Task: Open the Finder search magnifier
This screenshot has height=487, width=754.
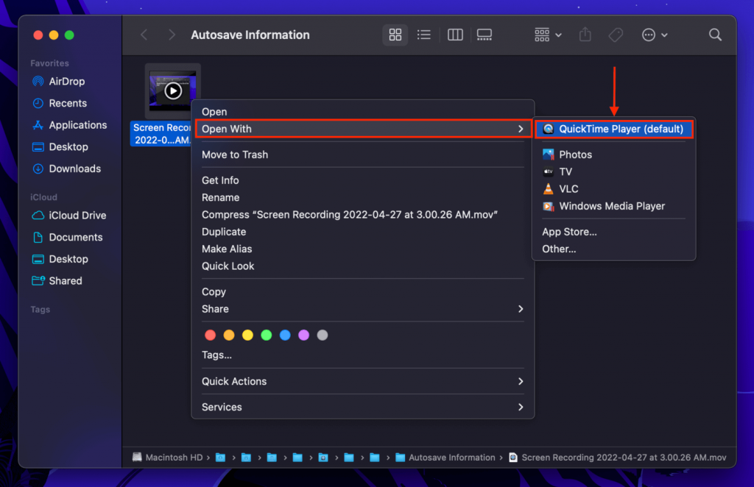Action: tap(714, 35)
